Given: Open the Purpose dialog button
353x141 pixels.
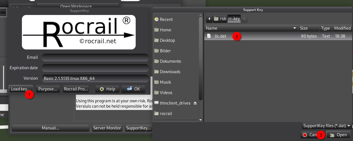Looking at the screenshot, I should click(x=48, y=89).
